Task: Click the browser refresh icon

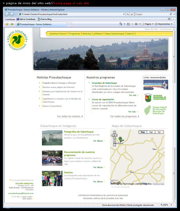Action: (x=128, y=14)
